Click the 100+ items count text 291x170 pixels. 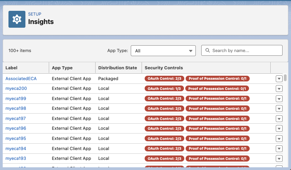click(x=20, y=51)
